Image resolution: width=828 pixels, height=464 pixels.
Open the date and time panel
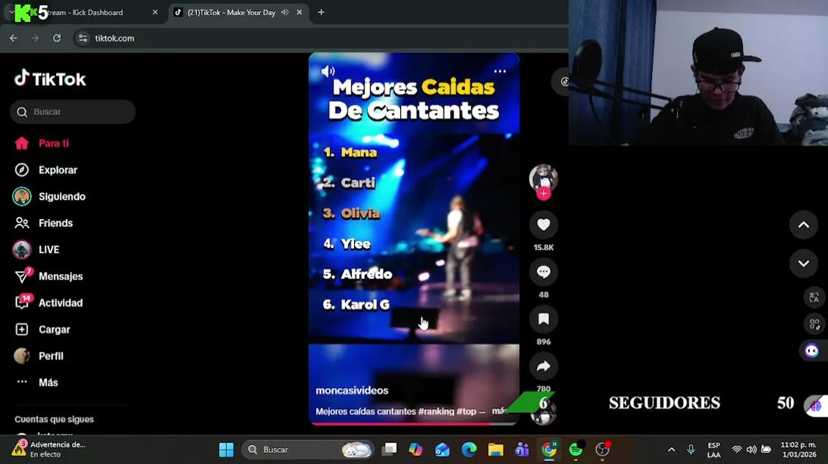798,449
